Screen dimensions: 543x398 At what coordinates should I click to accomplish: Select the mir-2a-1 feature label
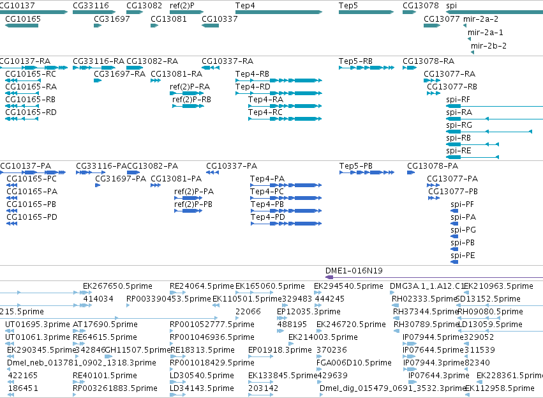click(485, 32)
